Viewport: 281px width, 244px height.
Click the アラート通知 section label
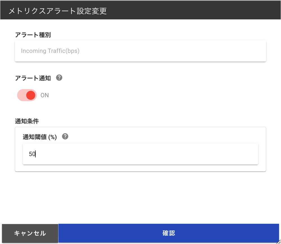click(x=33, y=78)
